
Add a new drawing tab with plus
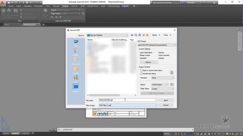(43, 25)
